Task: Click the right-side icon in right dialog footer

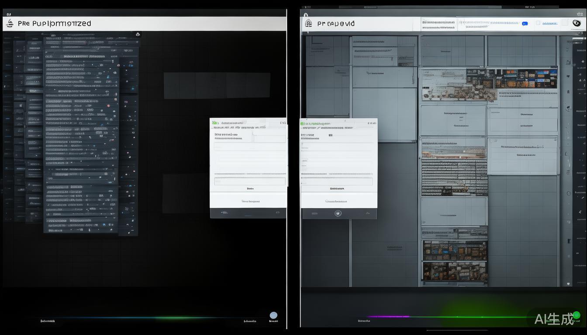Action: tap(368, 213)
